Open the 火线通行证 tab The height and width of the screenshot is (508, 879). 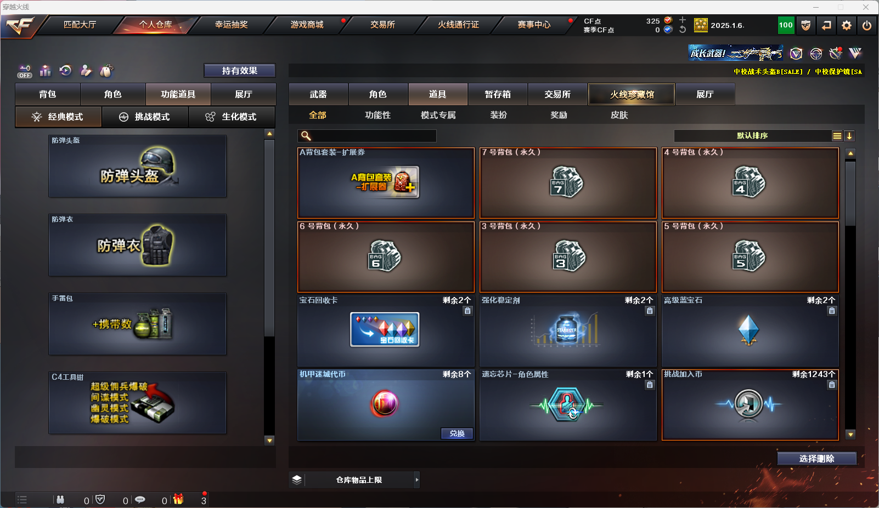click(458, 25)
